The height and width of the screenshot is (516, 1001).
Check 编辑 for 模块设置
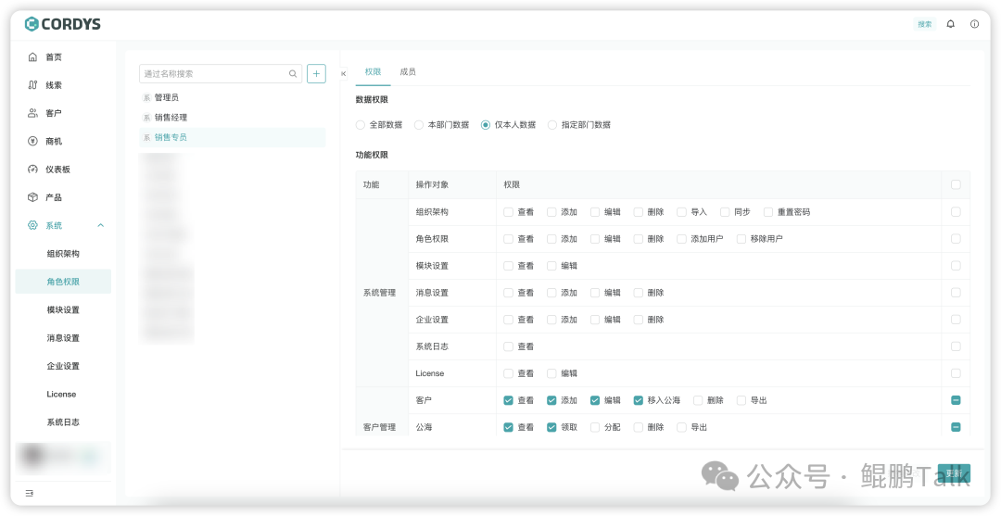pos(551,266)
